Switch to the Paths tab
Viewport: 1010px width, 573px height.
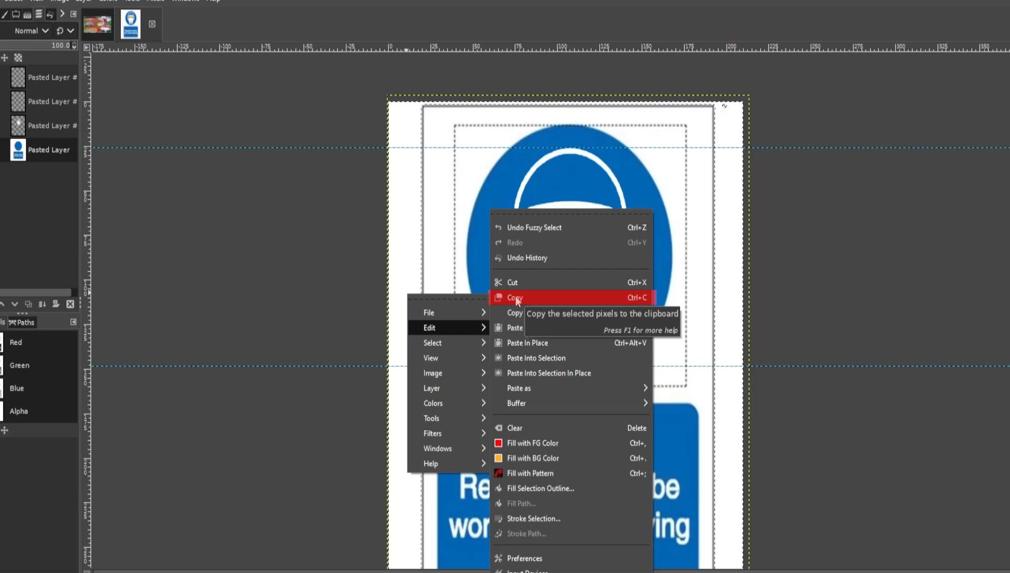click(22, 323)
